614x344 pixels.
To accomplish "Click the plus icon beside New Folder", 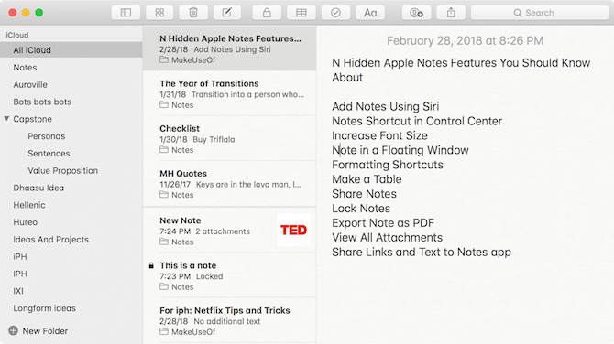I will pos(14,330).
